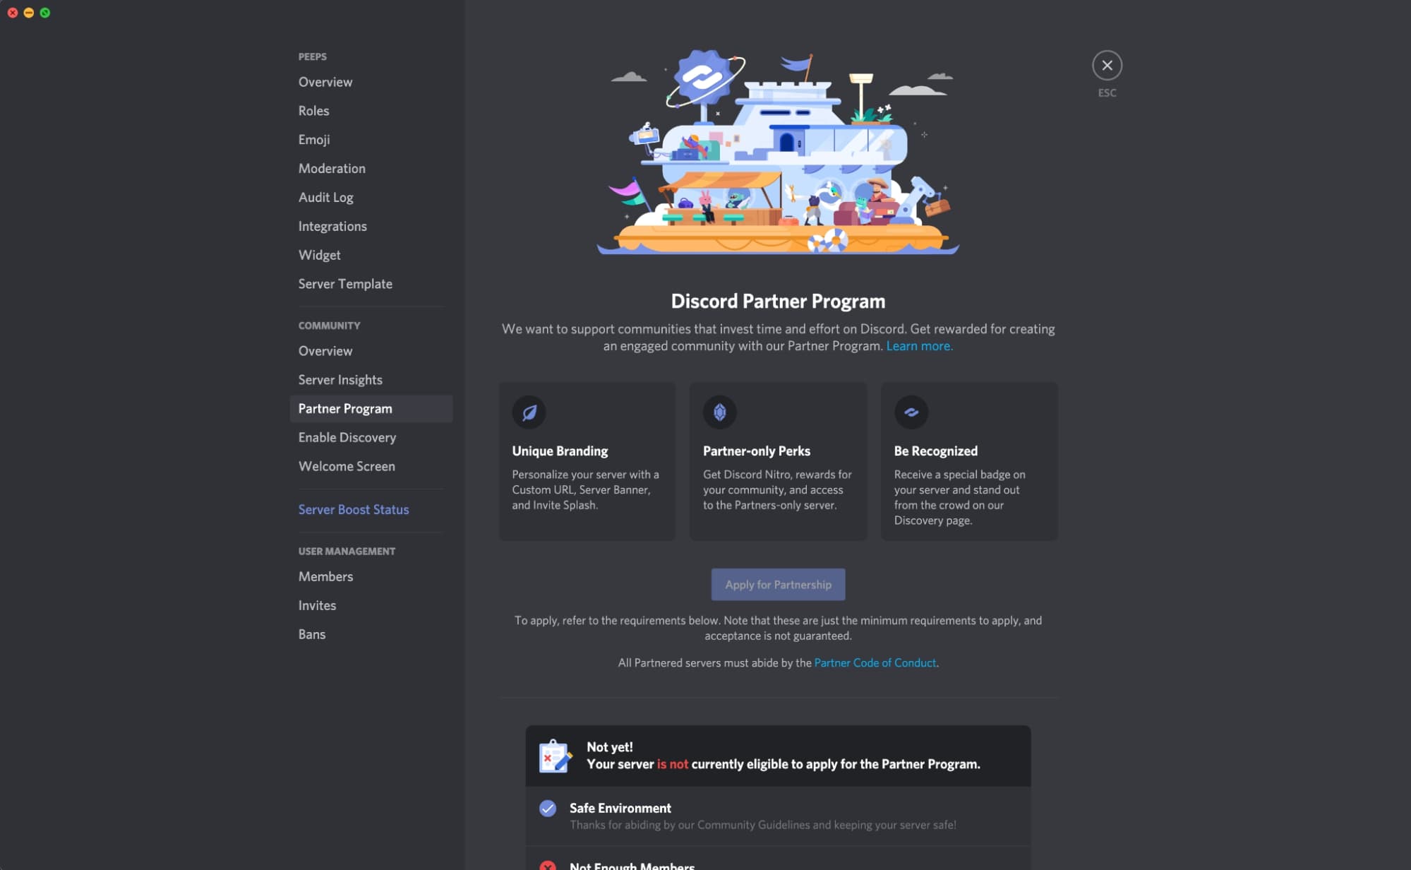This screenshot has height=870, width=1411.
Task: Select the Community Overview menu item
Action: [325, 351]
